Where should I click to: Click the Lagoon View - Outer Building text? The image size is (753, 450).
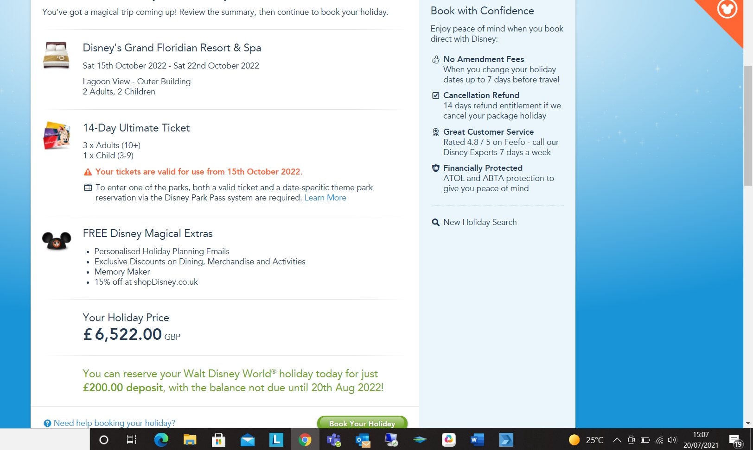click(137, 81)
